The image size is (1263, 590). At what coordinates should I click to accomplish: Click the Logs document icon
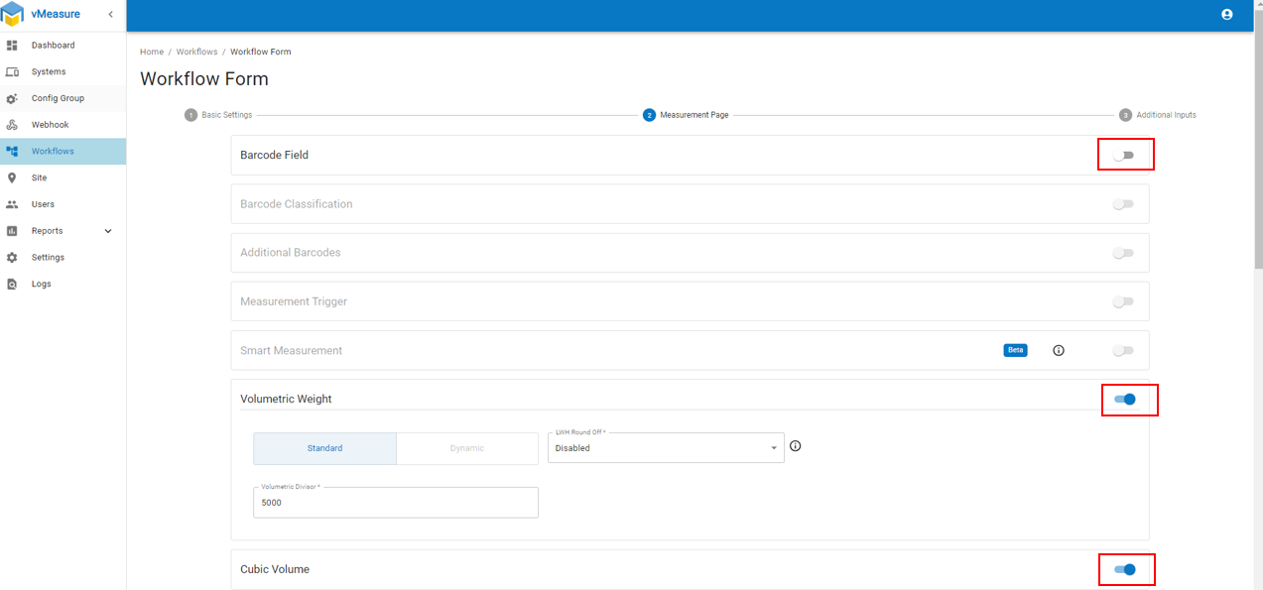coord(12,284)
